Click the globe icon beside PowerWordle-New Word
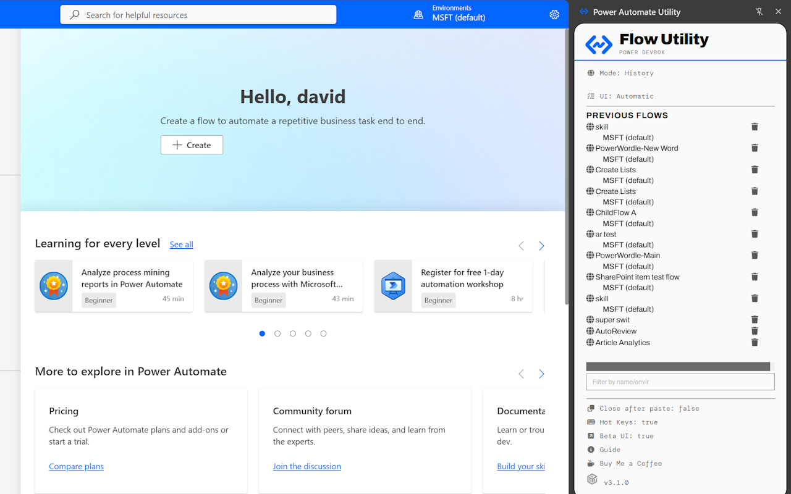 [590, 148]
